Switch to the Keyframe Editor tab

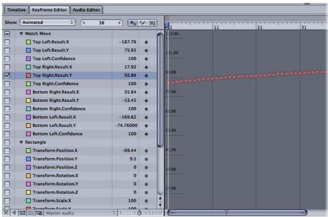pyautogui.click(x=49, y=10)
